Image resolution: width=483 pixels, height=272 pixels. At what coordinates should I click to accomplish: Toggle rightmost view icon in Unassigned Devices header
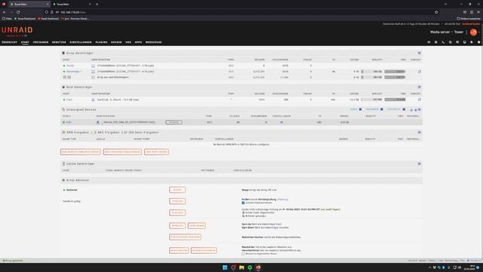420,110
